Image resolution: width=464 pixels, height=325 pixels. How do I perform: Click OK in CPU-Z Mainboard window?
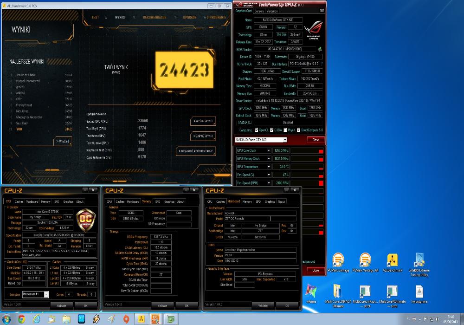click(x=287, y=305)
